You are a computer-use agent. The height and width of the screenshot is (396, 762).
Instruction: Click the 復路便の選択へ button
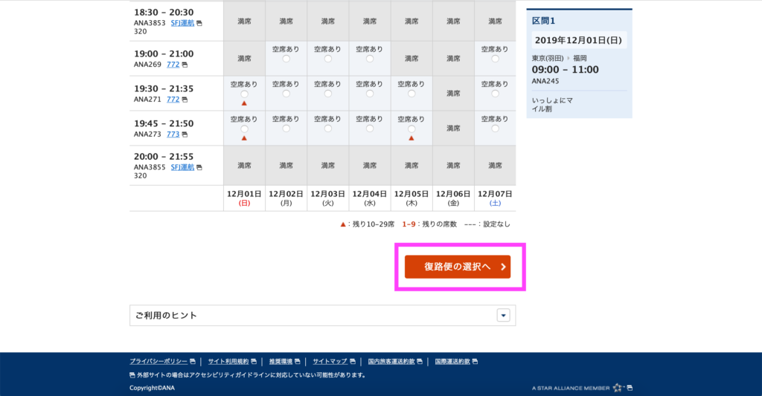pos(458,267)
